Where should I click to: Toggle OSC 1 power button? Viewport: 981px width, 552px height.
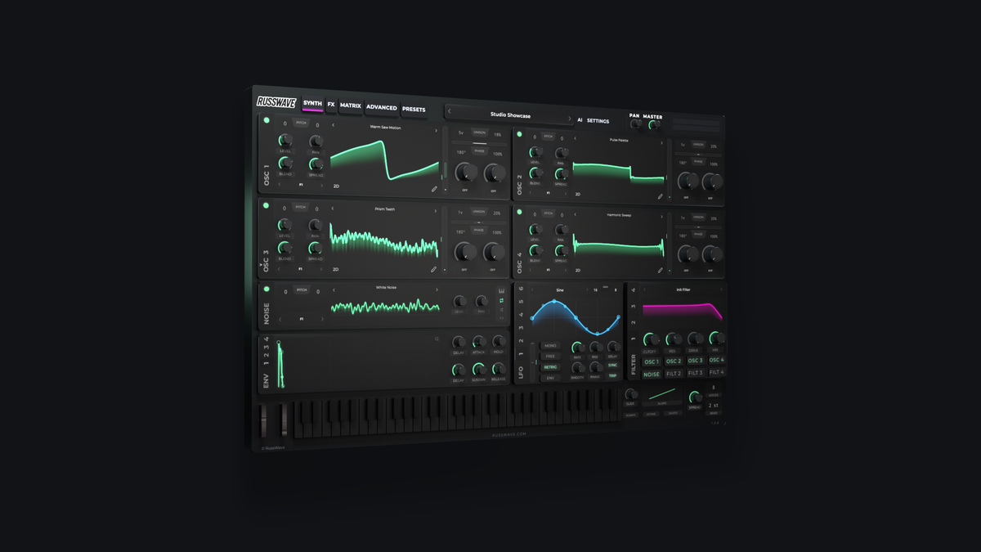pyautogui.click(x=267, y=122)
